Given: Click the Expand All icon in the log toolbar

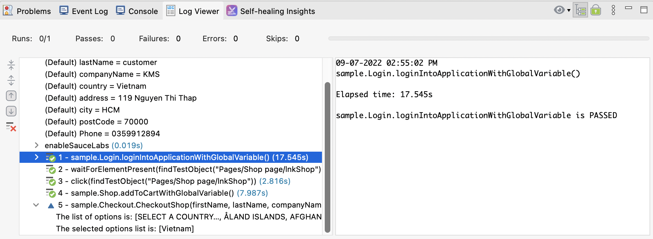Looking at the screenshot, I should [11, 80].
